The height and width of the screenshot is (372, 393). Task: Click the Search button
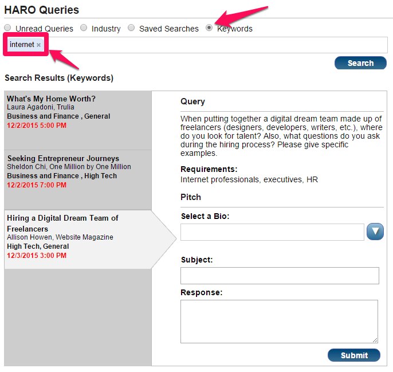pos(360,63)
